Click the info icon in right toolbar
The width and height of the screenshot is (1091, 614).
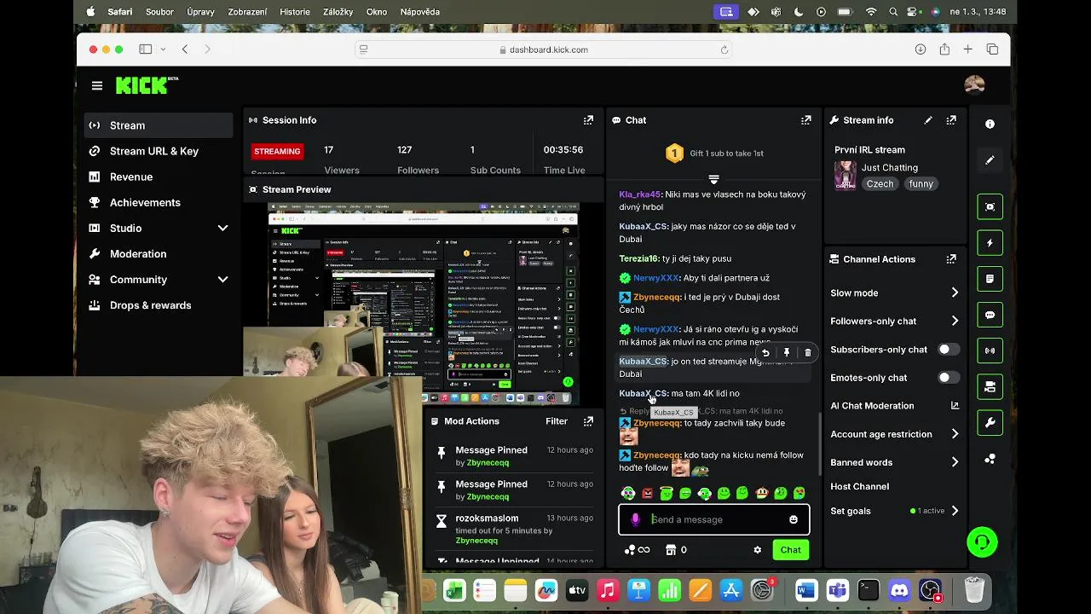(x=990, y=124)
